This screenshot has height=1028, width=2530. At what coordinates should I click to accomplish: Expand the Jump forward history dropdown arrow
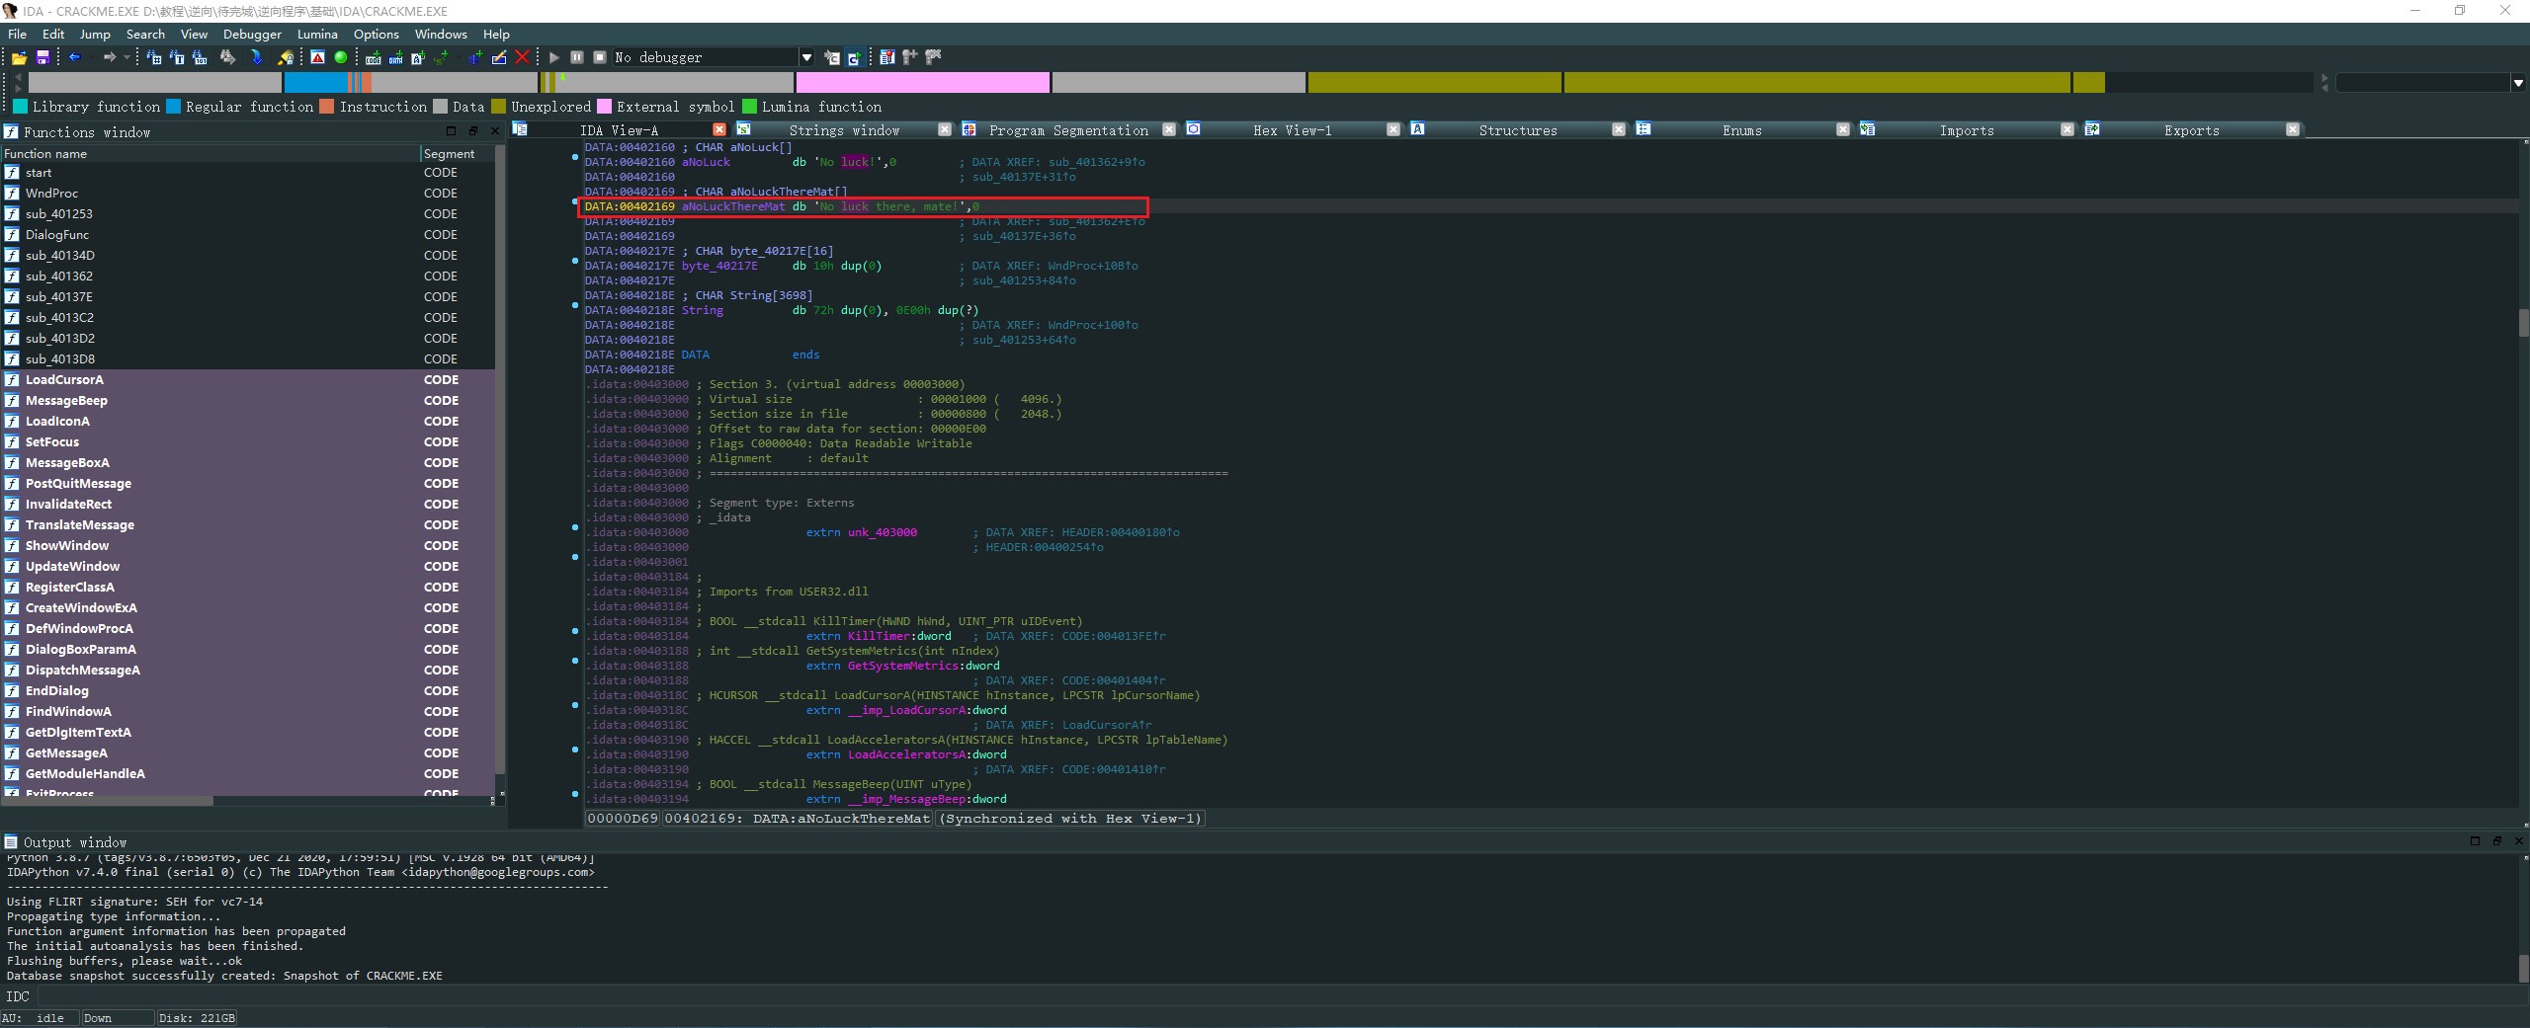(x=126, y=57)
